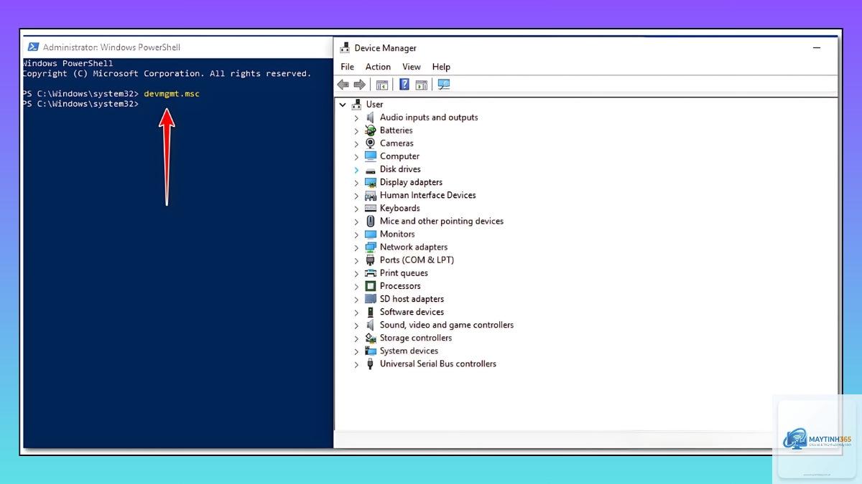The height and width of the screenshot is (484, 862).
Task: Click the Device Manager window title text
Action: pos(385,48)
